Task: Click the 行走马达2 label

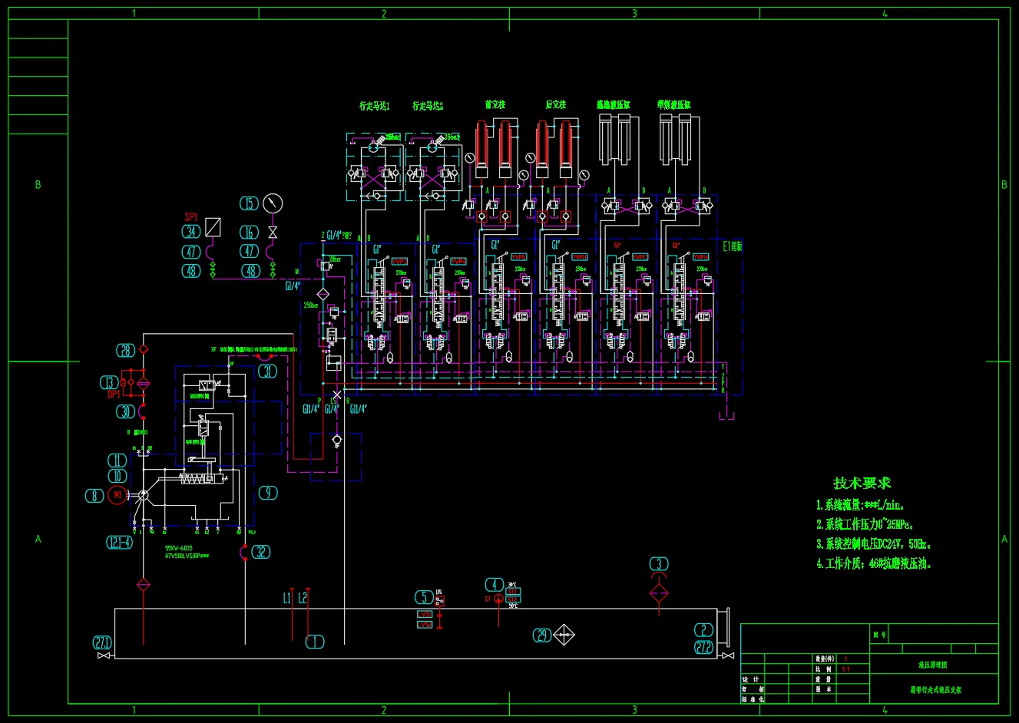Action: coord(428,106)
